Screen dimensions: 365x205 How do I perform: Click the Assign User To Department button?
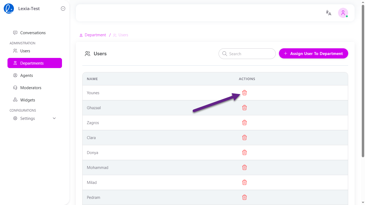pyautogui.click(x=313, y=53)
